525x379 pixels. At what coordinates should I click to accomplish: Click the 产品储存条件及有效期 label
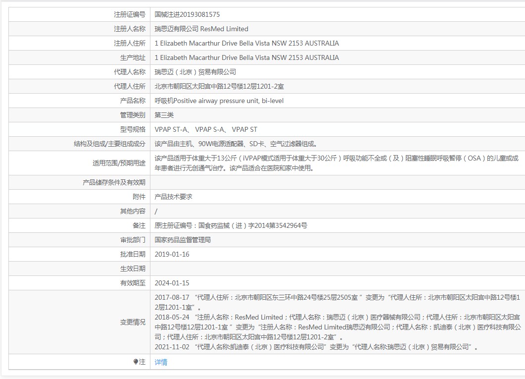point(114,183)
